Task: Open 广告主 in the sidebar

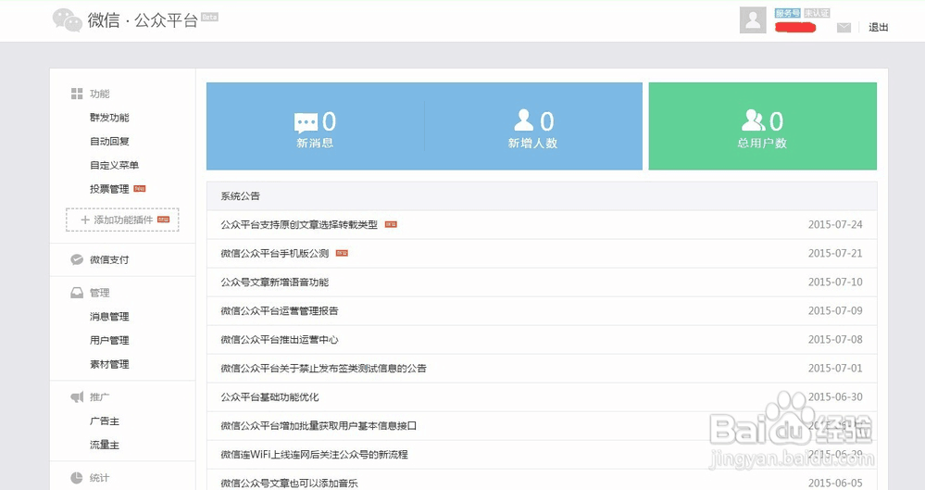Action: point(105,421)
